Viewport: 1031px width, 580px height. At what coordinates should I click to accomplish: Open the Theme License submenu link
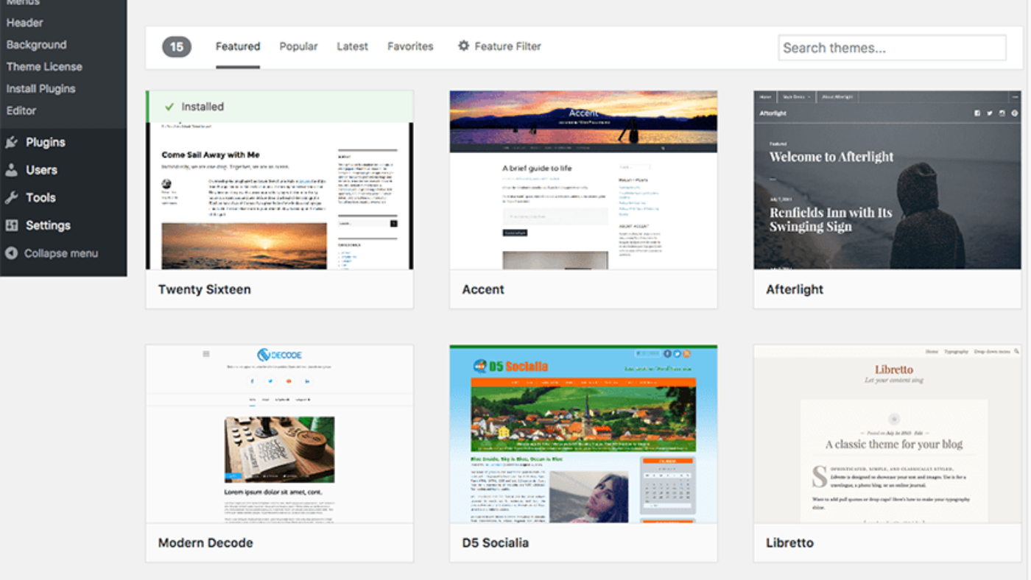pos(44,66)
